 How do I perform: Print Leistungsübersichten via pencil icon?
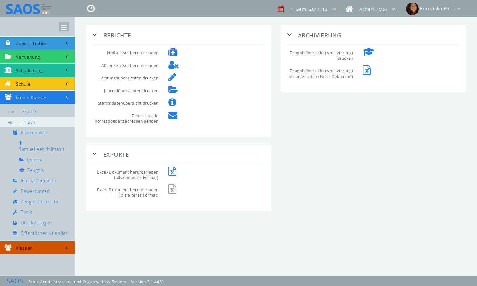172,77
